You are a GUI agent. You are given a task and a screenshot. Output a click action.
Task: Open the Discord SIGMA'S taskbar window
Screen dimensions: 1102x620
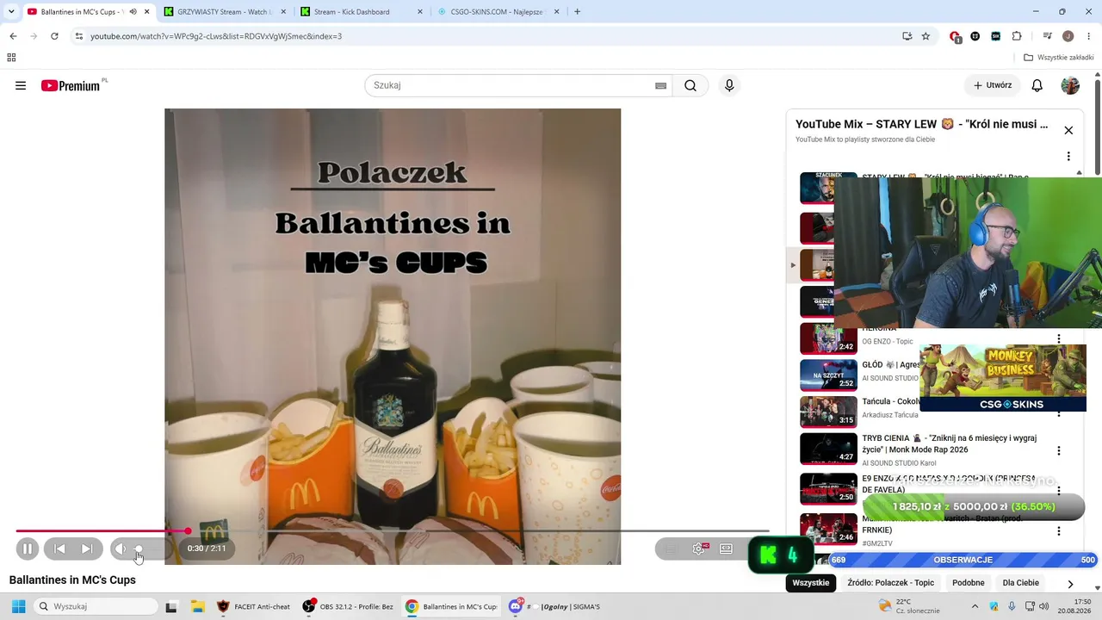click(555, 606)
